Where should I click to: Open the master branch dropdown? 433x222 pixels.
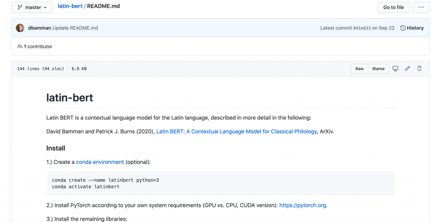[x=32, y=8]
